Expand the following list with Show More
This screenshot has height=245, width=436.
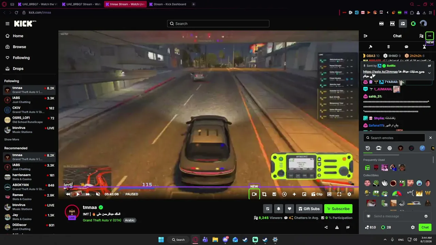12,140
